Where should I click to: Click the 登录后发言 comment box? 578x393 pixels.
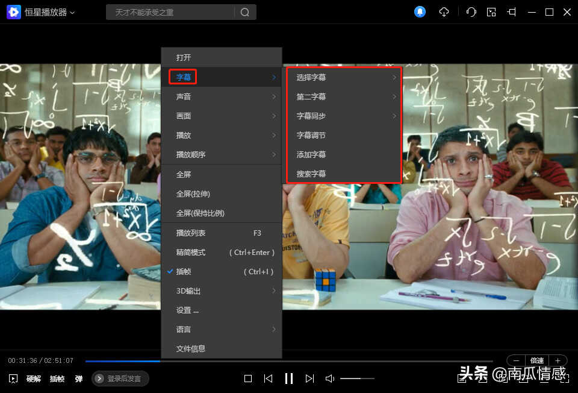[x=120, y=379]
